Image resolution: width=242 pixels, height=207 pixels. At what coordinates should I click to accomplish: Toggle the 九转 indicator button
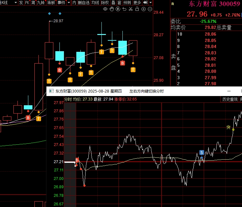(41, 3)
